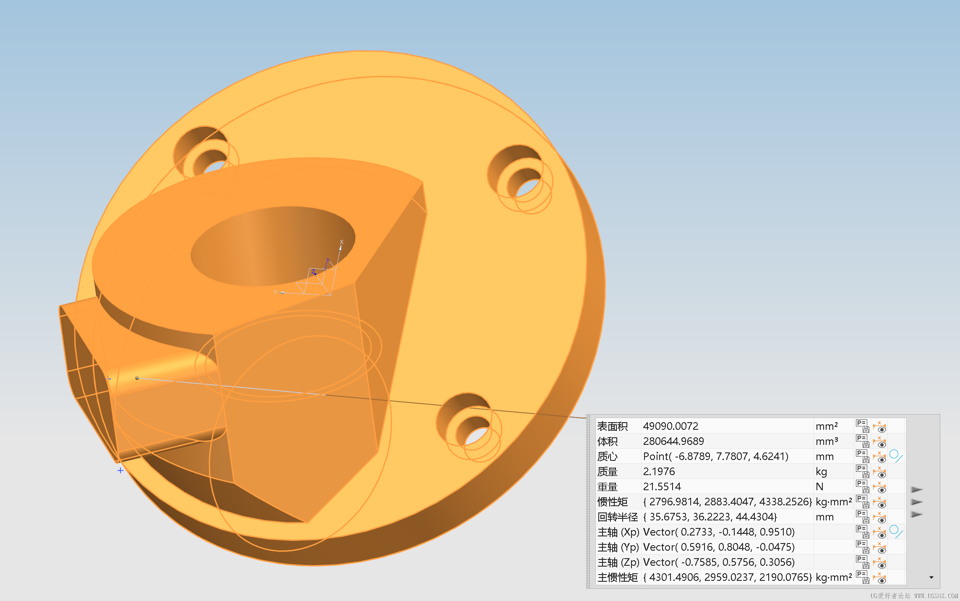Save the 表面积 value as expression
Viewport: 960px width, 601px height.
click(863, 426)
